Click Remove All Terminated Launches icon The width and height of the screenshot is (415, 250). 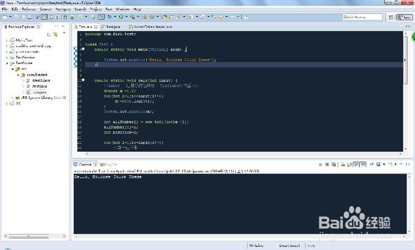coord(334,165)
